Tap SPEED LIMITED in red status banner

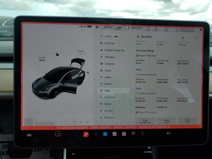[x=125, y=127]
